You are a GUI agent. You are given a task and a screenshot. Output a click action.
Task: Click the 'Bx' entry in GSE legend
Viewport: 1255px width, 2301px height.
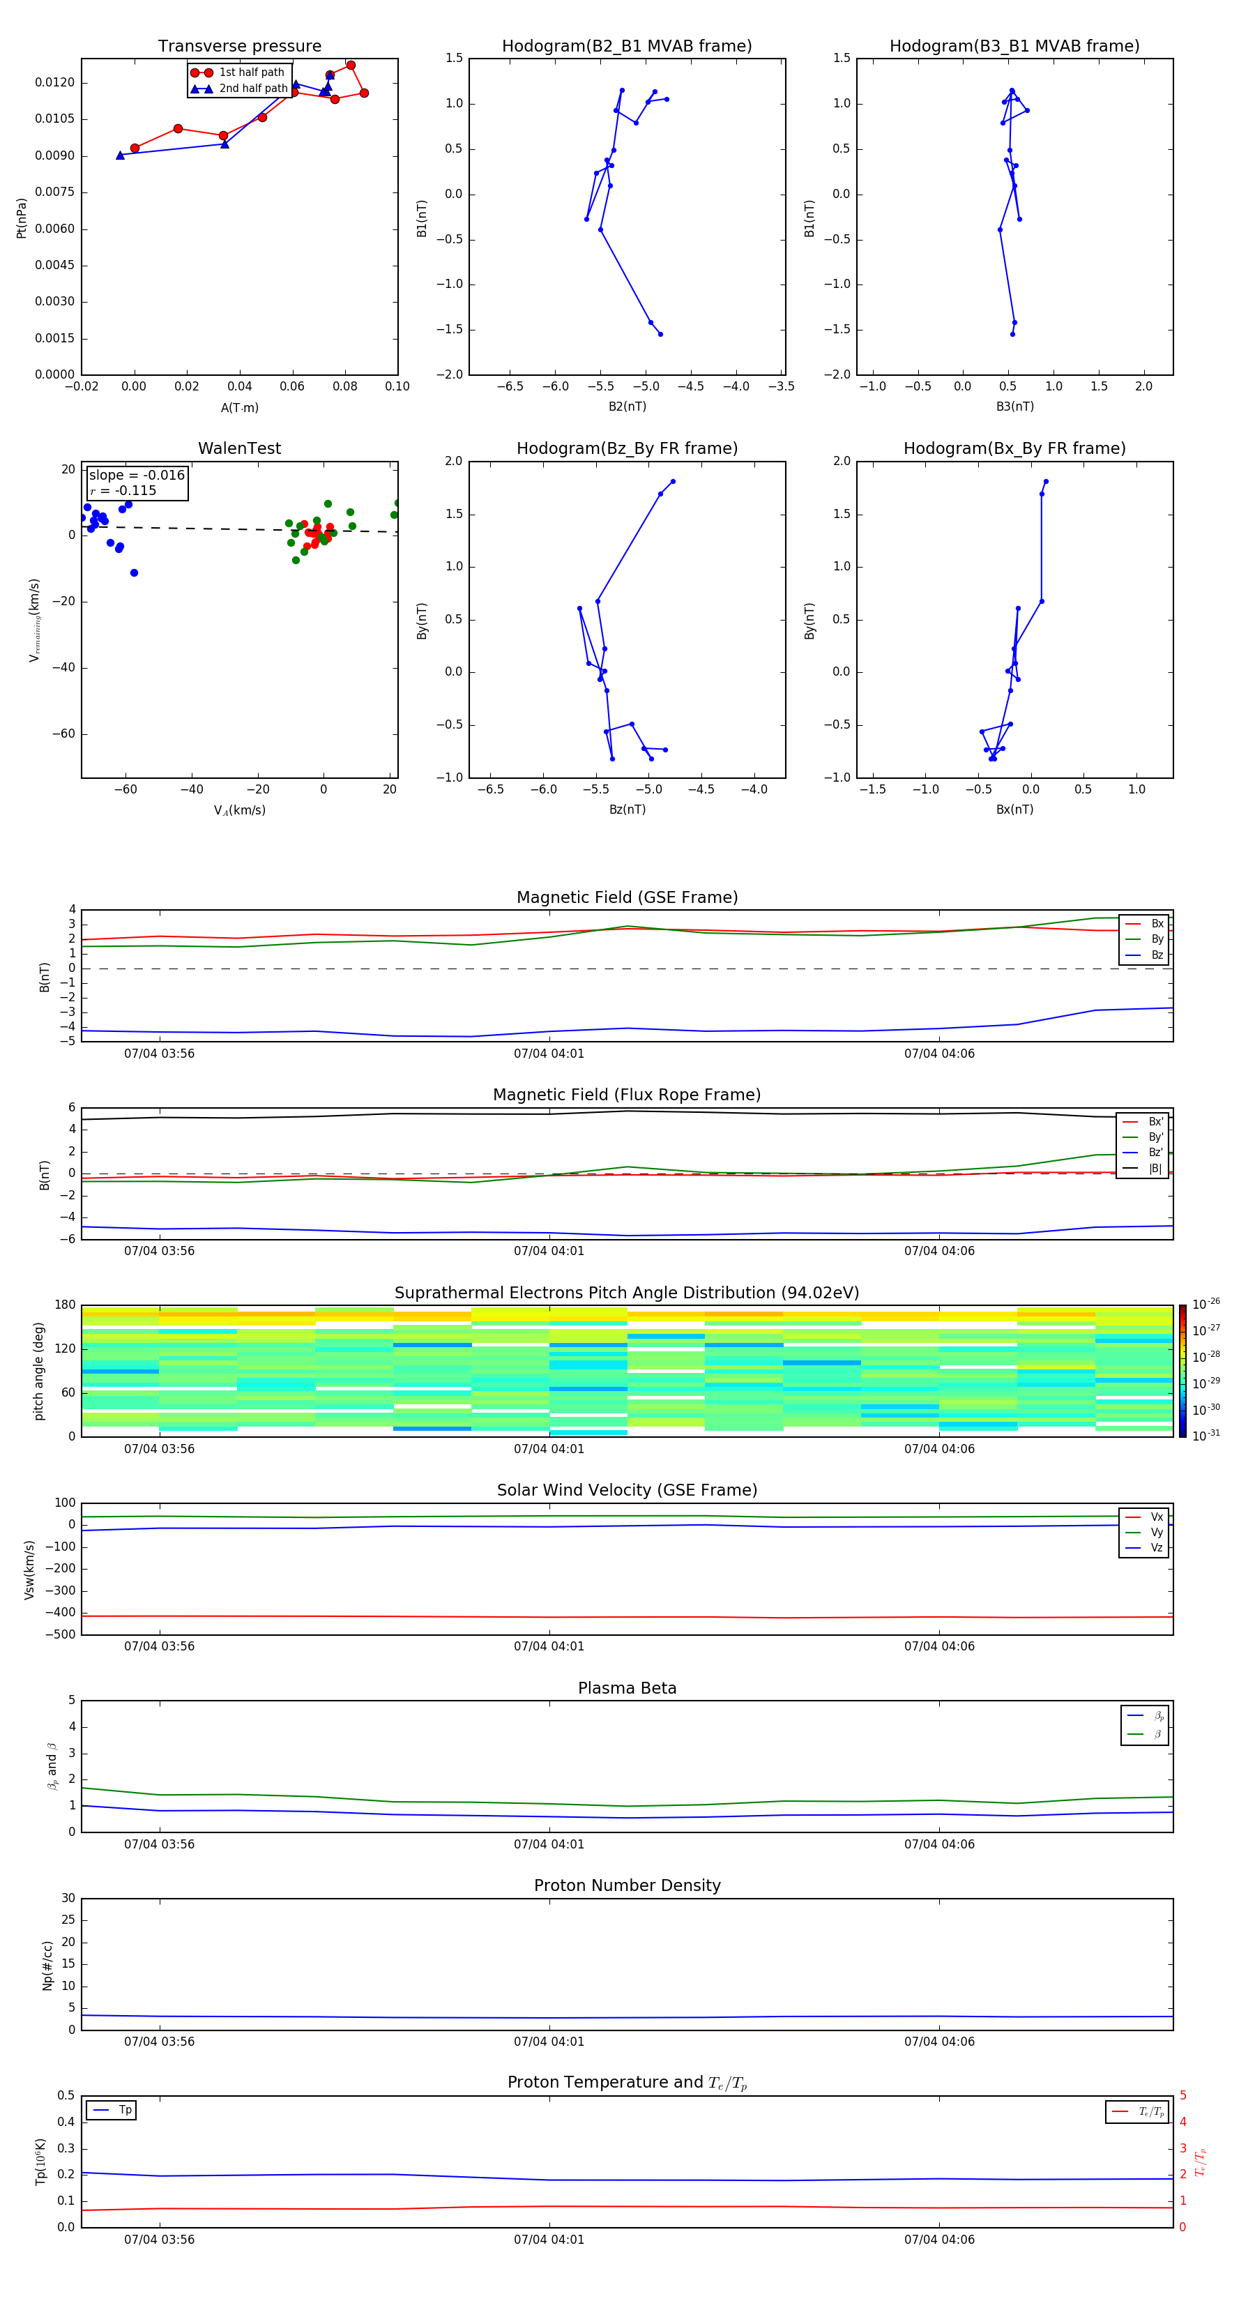1145,924
